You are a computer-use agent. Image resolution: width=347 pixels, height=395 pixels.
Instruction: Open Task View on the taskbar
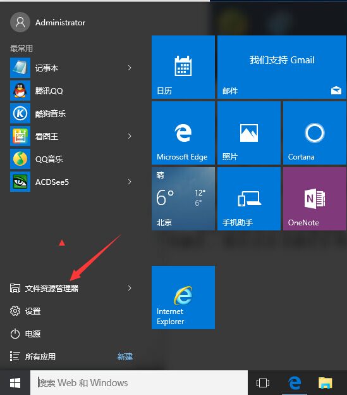[x=263, y=383]
